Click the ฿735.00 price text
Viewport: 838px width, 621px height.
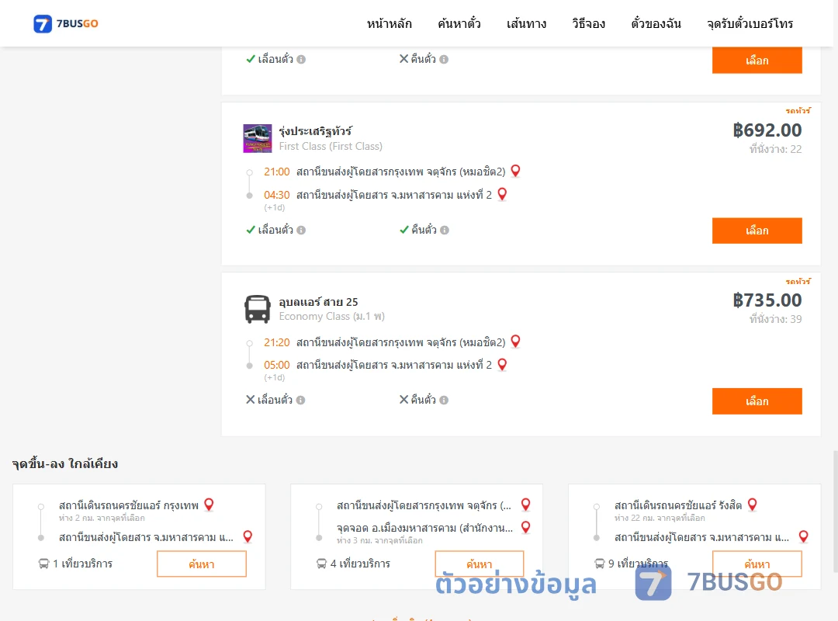(x=767, y=300)
